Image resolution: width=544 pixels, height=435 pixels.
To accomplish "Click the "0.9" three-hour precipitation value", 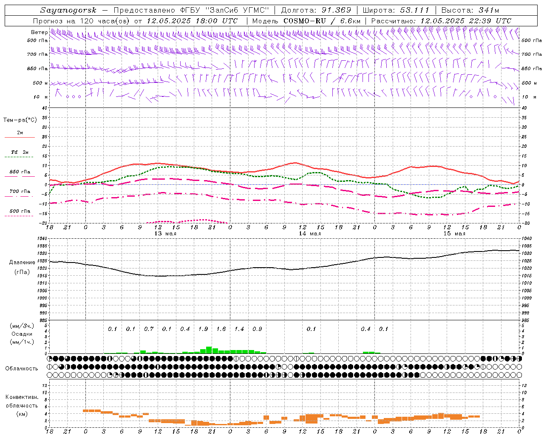I will click(257, 329).
